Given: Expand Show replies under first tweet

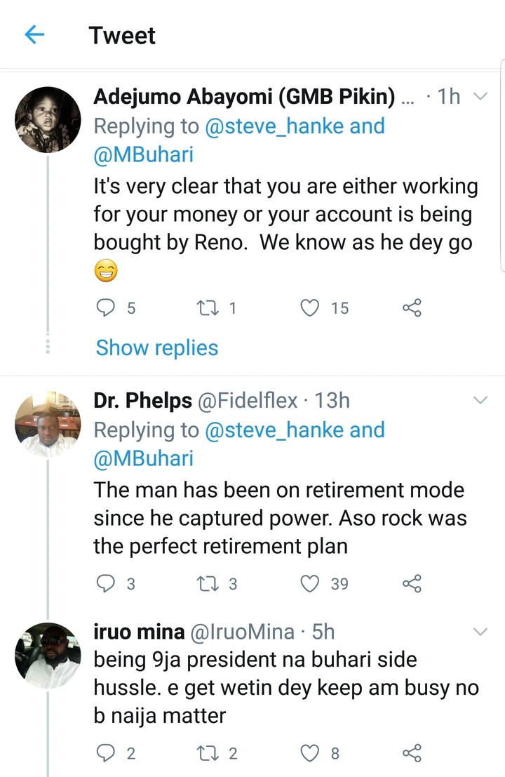Looking at the screenshot, I should coord(157,347).
